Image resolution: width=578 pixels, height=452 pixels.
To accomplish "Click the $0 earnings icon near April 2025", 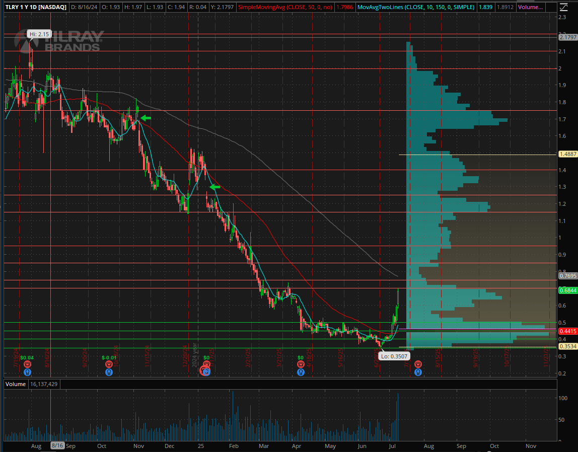I will (301, 363).
